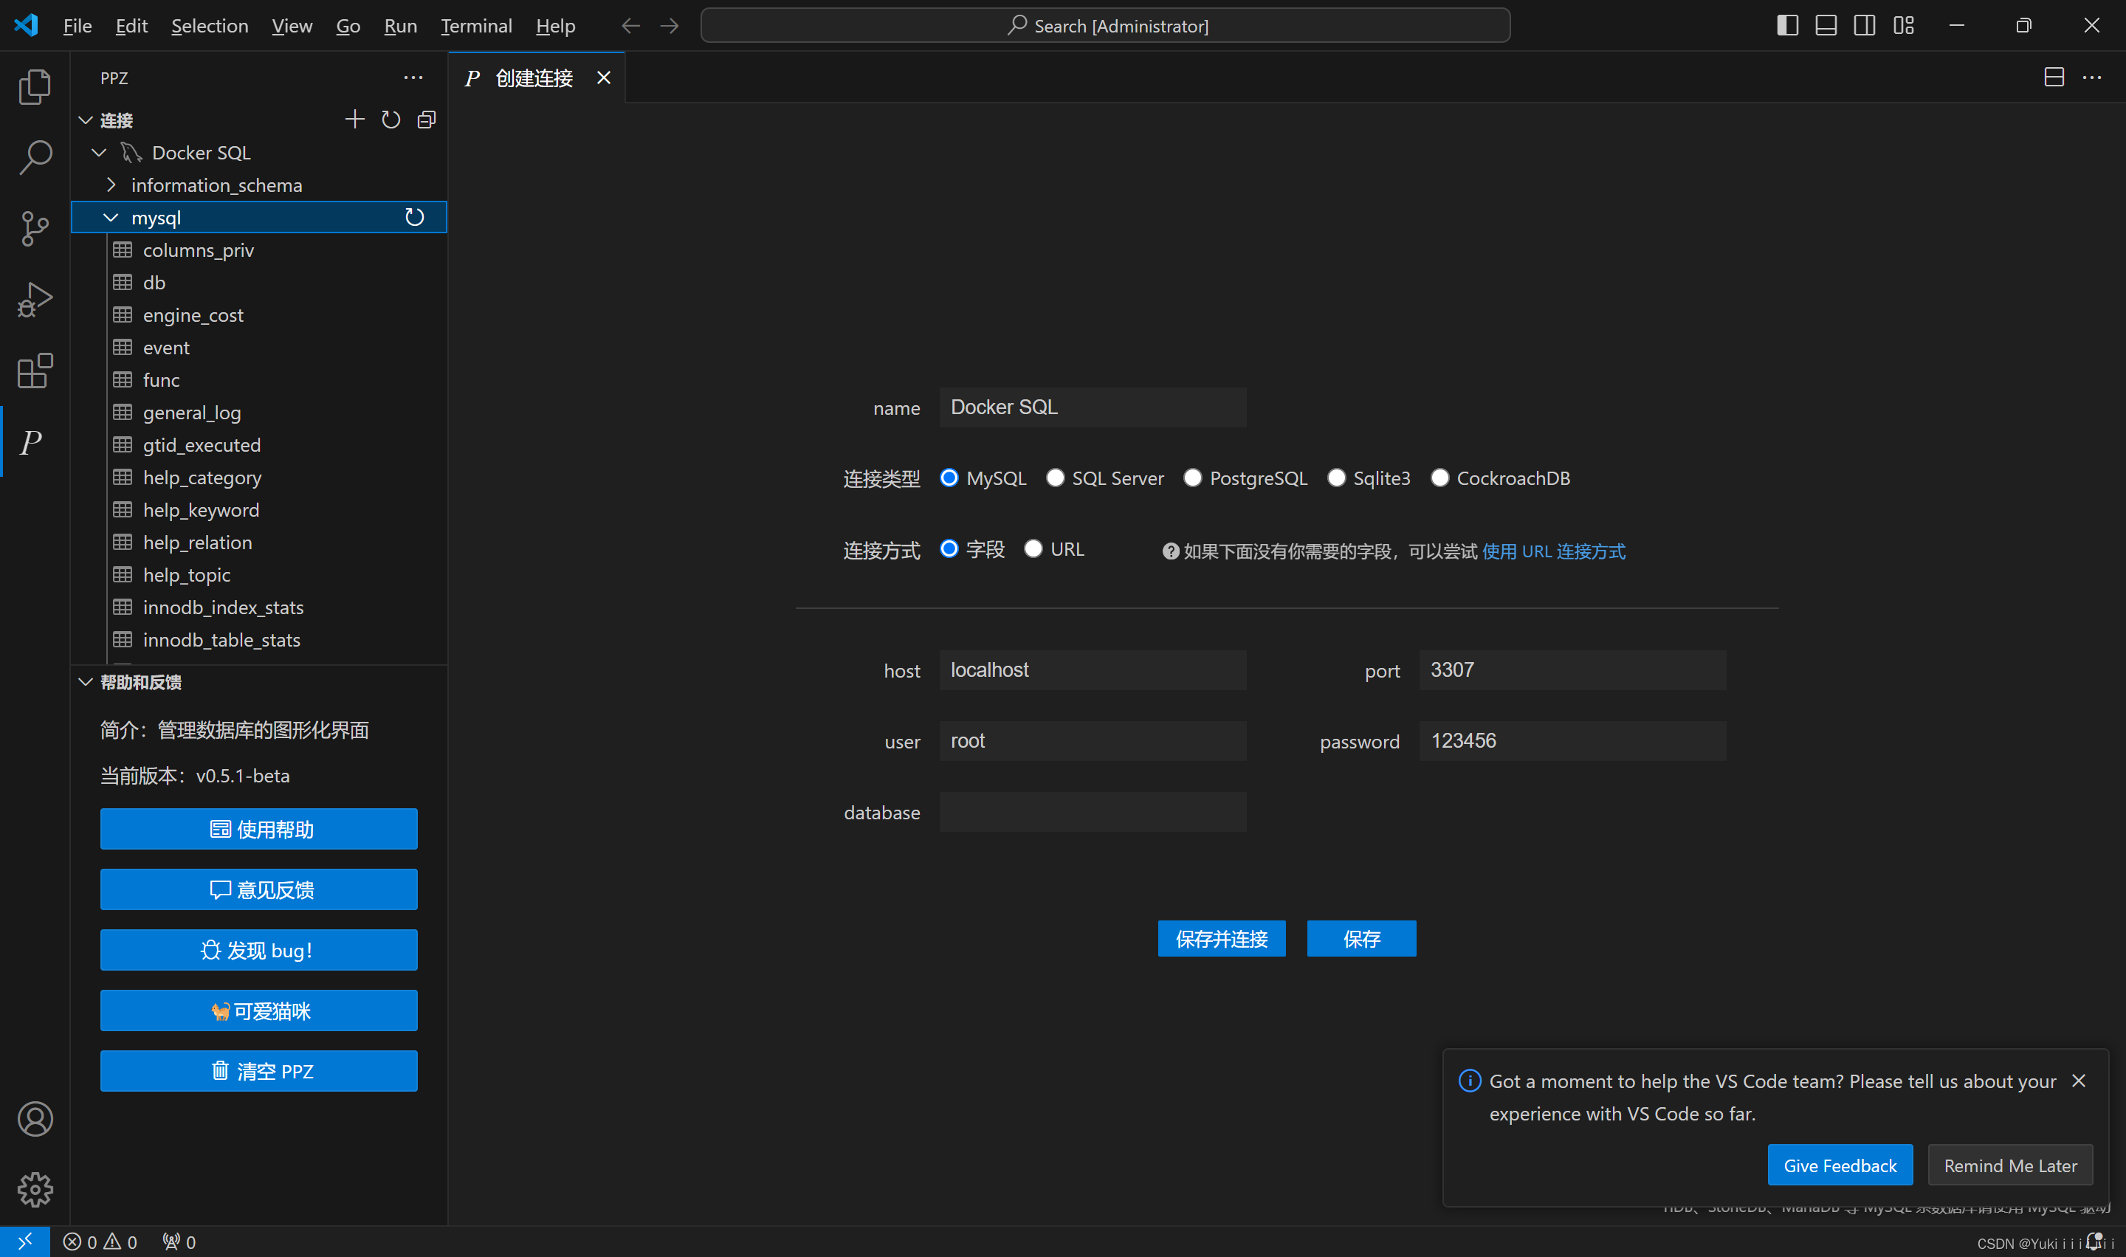This screenshot has height=1257, width=2126.
Task: Click the 可爱猫咪 button
Action: 259,1010
